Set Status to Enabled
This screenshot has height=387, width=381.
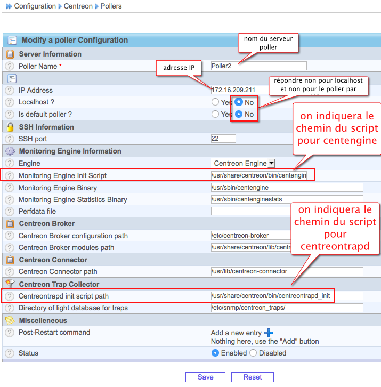click(x=215, y=353)
